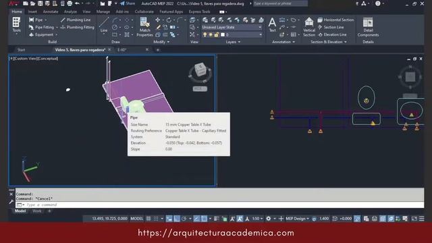This screenshot has width=432, height=243.
Task: Add new drawing tab with plus
Action: [x=158, y=50]
